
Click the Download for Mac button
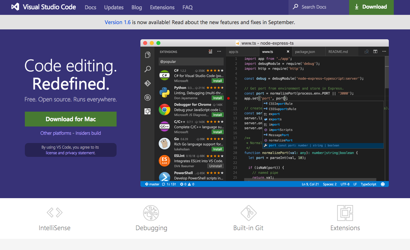coord(71,119)
